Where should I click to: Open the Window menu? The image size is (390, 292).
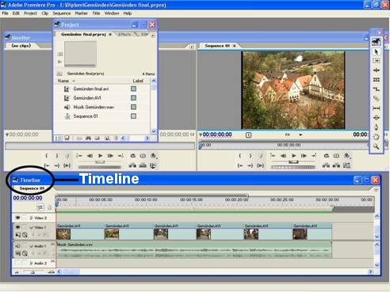(x=112, y=13)
